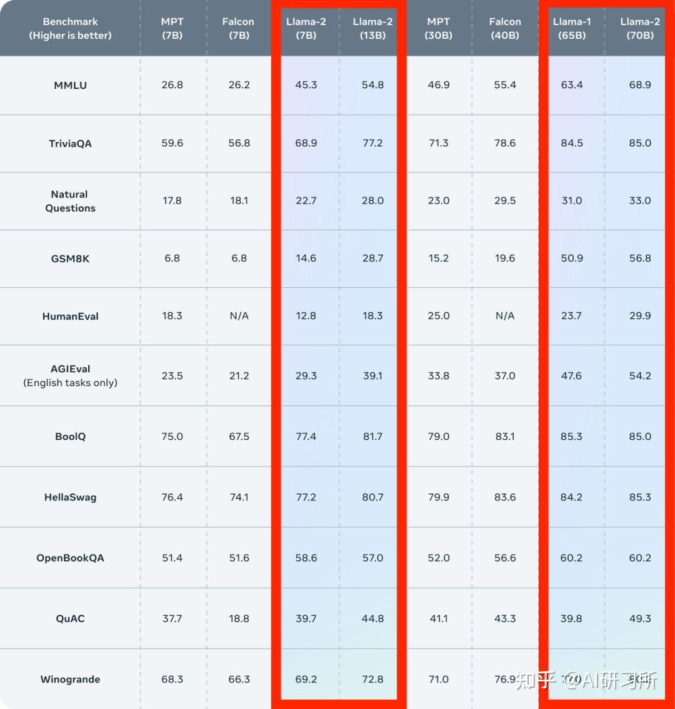Select the HumanEval row label
Viewport: 675px width, 709px height.
coord(70,316)
